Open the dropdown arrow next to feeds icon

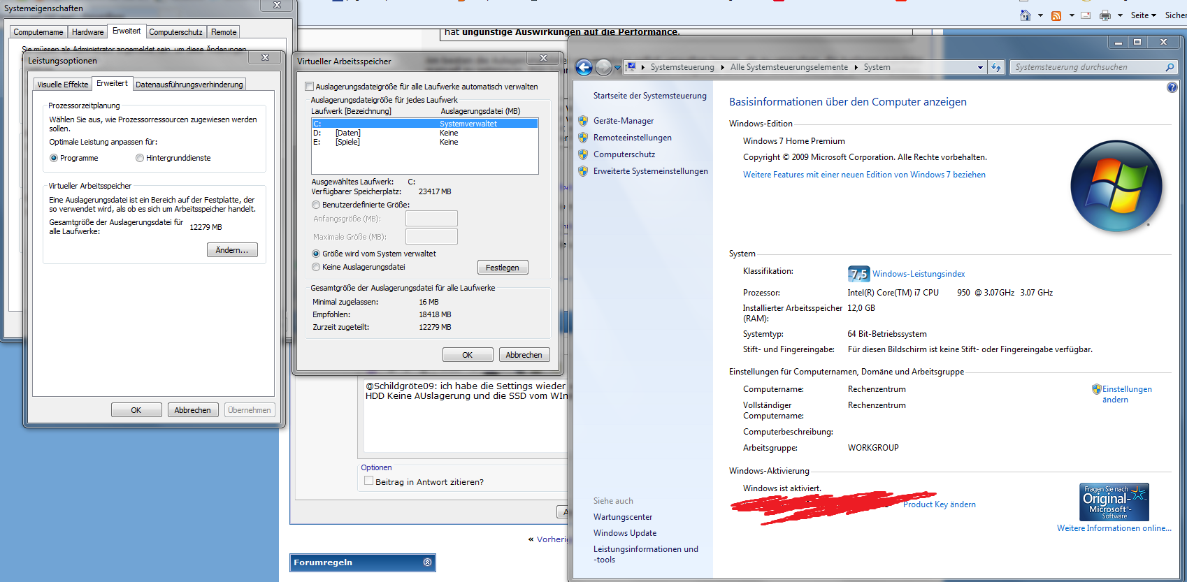tap(1072, 15)
